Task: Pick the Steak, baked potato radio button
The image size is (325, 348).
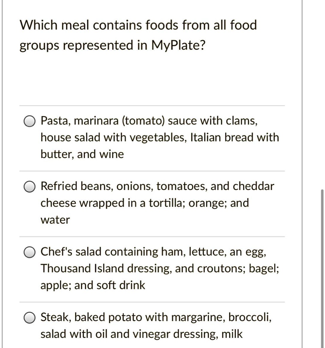Action: (30, 318)
